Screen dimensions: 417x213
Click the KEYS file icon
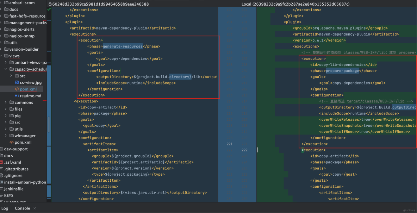click(1, 195)
